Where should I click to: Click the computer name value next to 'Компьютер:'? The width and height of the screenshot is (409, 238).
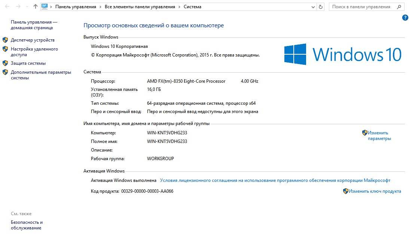167,132
